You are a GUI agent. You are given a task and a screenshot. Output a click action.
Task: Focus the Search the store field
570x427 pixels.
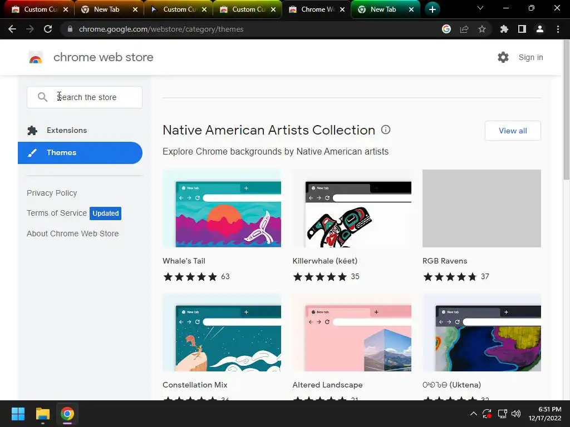pyautogui.click(x=85, y=97)
